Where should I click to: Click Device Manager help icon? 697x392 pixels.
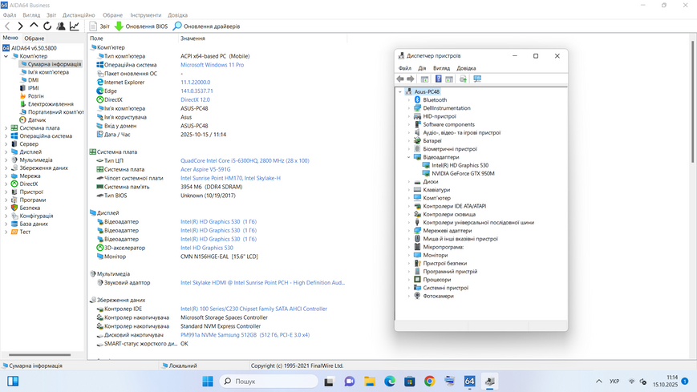coord(438,79)
